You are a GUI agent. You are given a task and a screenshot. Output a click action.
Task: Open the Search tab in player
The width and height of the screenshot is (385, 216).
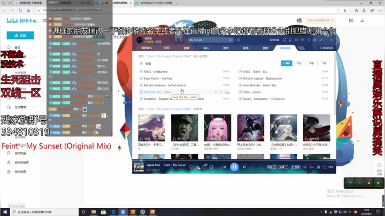tap(265, 48)
